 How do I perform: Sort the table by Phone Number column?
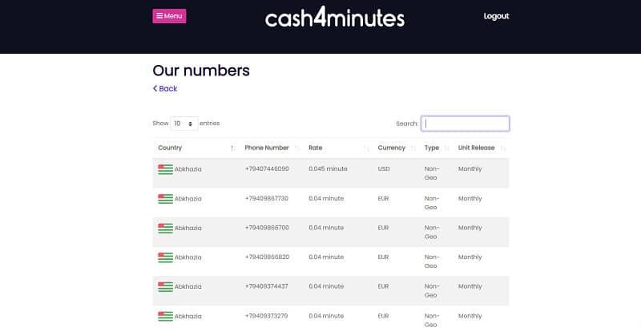pyautogui.click(x=267, y=148)
